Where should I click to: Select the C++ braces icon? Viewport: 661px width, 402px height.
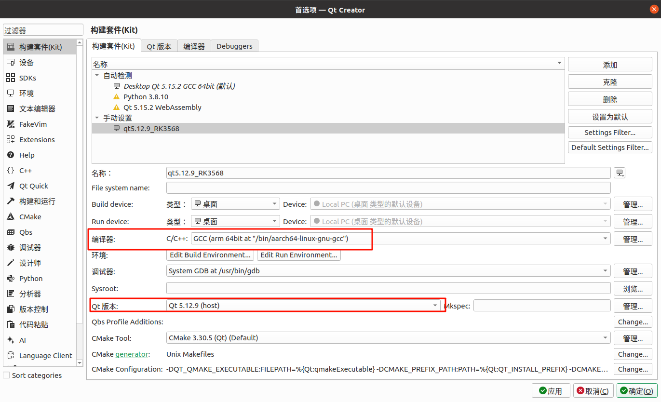pos(10,170)
